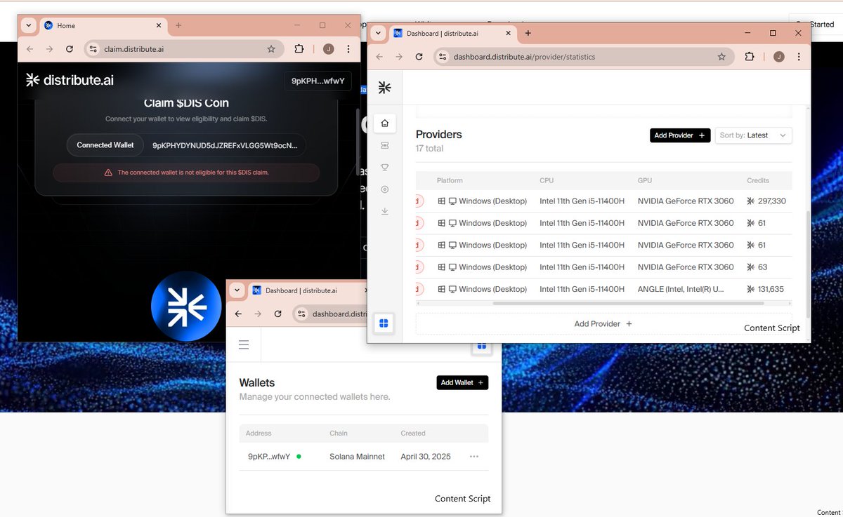The image size is (843, 517).
Task: Click site info icon in claim address bar
Action: pos(93,49)
